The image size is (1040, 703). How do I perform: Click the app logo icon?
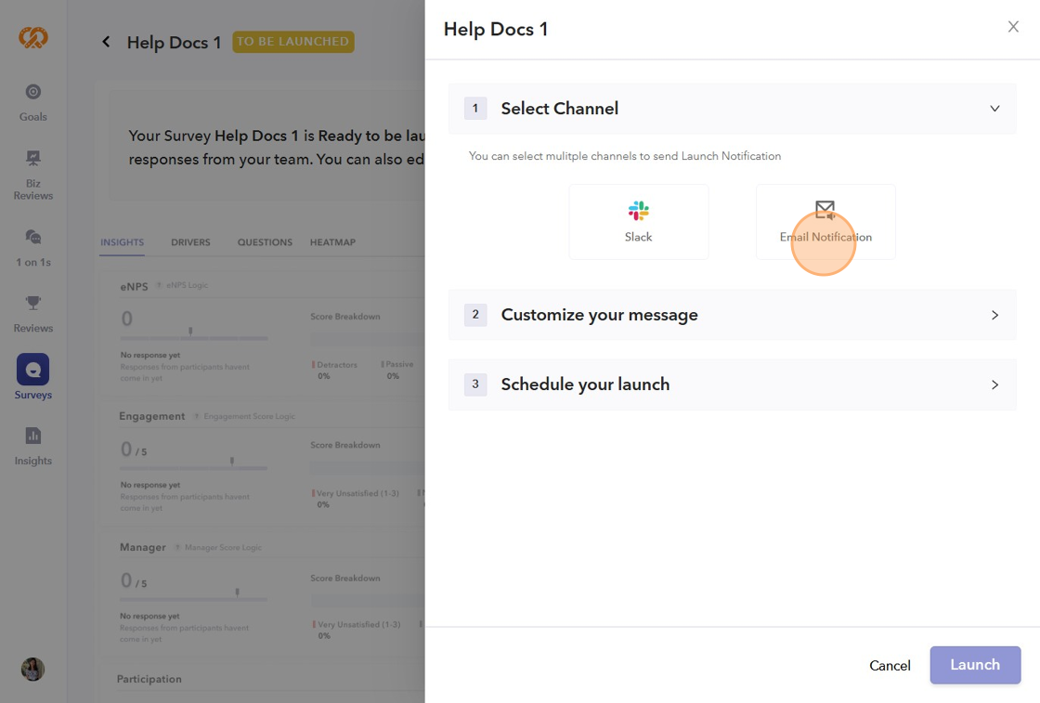[x=33, y=38]
